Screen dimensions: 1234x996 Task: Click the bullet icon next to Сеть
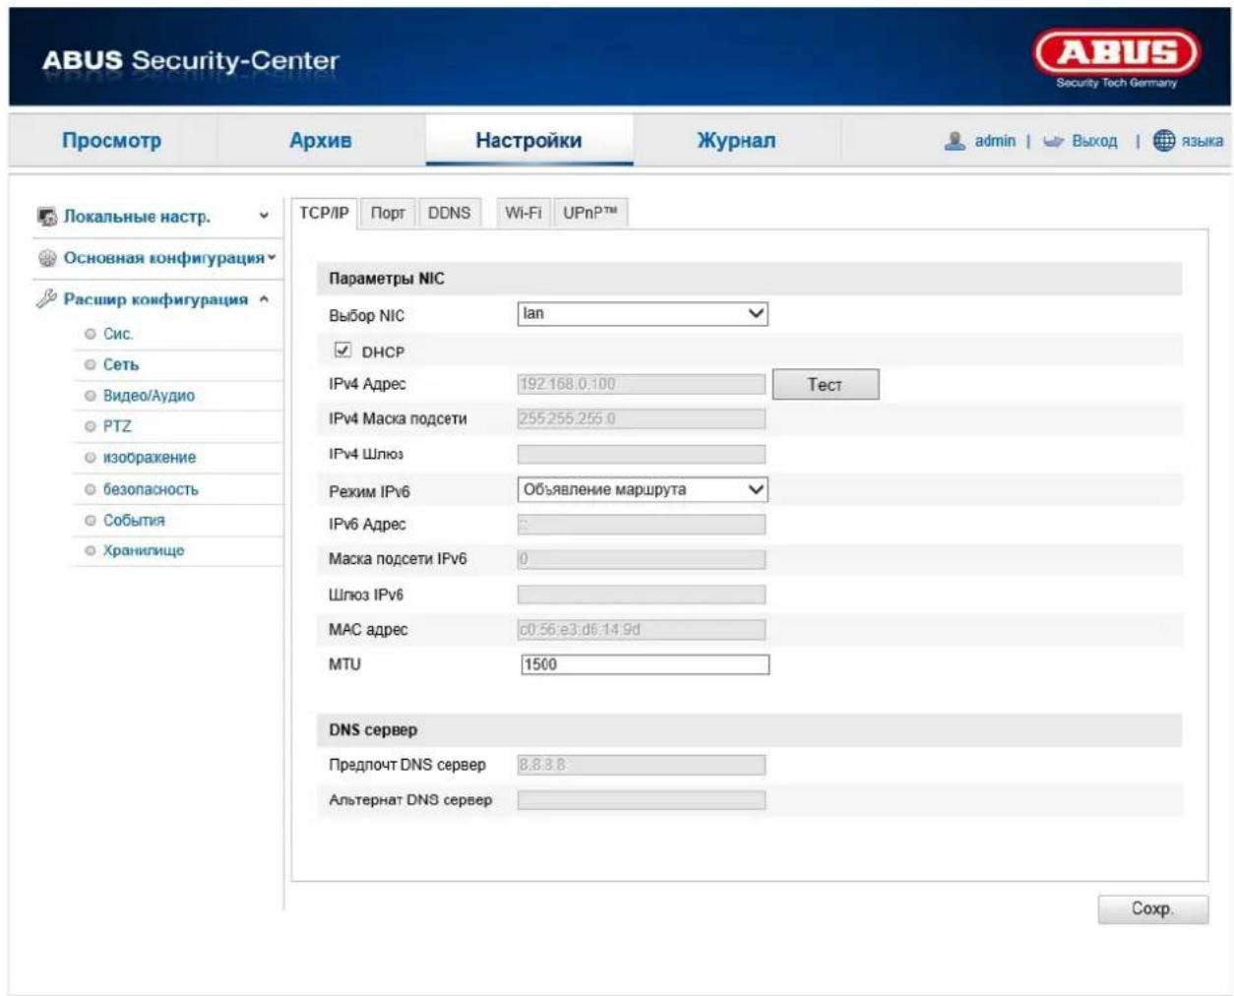91,365
